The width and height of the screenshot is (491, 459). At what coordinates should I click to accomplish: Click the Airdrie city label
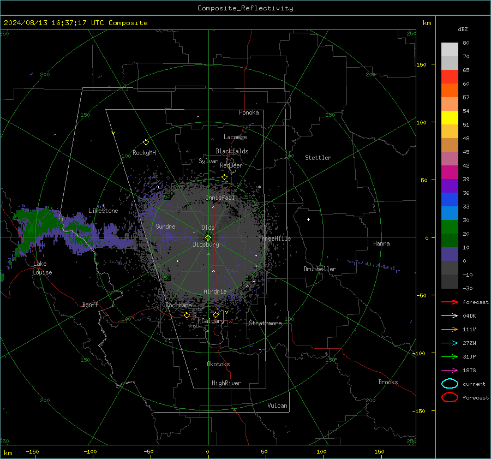[x=215, y=291]
